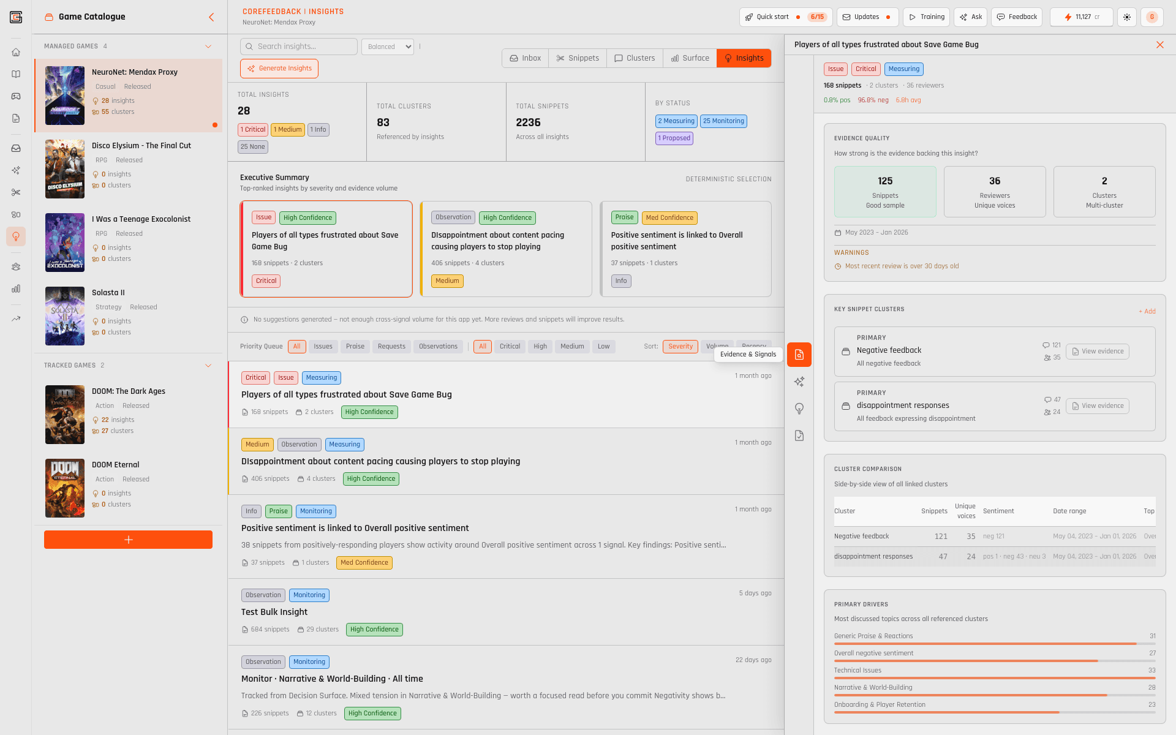The height and width of the screenshot is (735, 1176).
Task: Collapse Game Catalogue with chevron arrow
Action: click(211, 17)
